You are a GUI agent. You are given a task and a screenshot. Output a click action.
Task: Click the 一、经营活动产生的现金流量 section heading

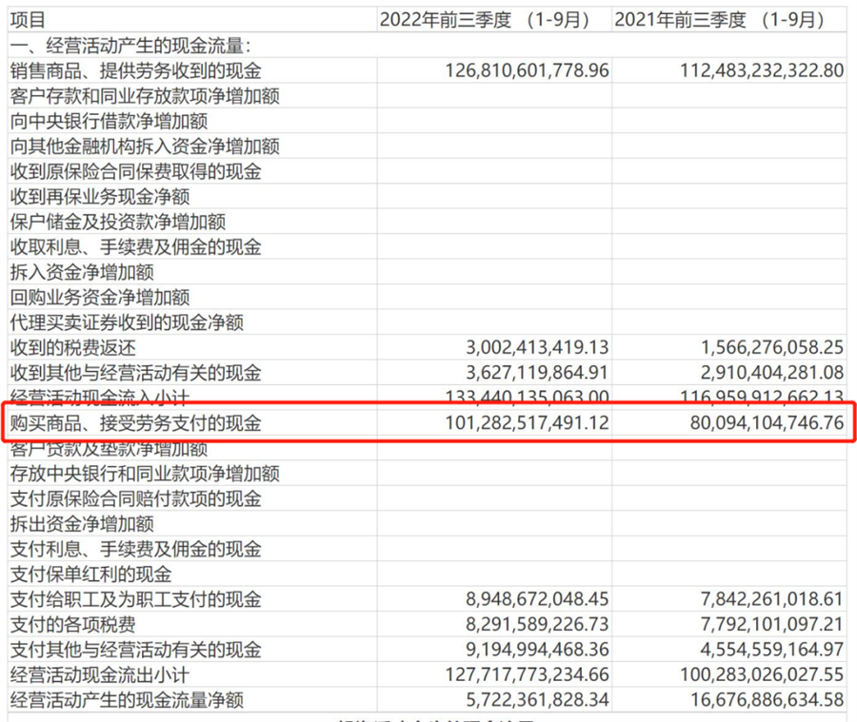(x=130, y=45)
